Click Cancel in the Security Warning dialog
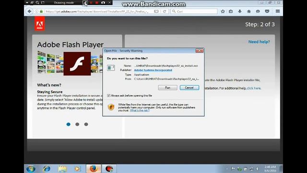This screenshot has width=307, height=173. click(189, 87)
